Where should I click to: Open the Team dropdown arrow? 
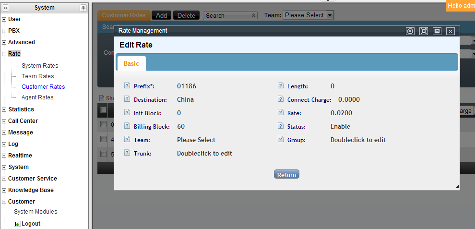pyautogui.click(x=330, y=15)
